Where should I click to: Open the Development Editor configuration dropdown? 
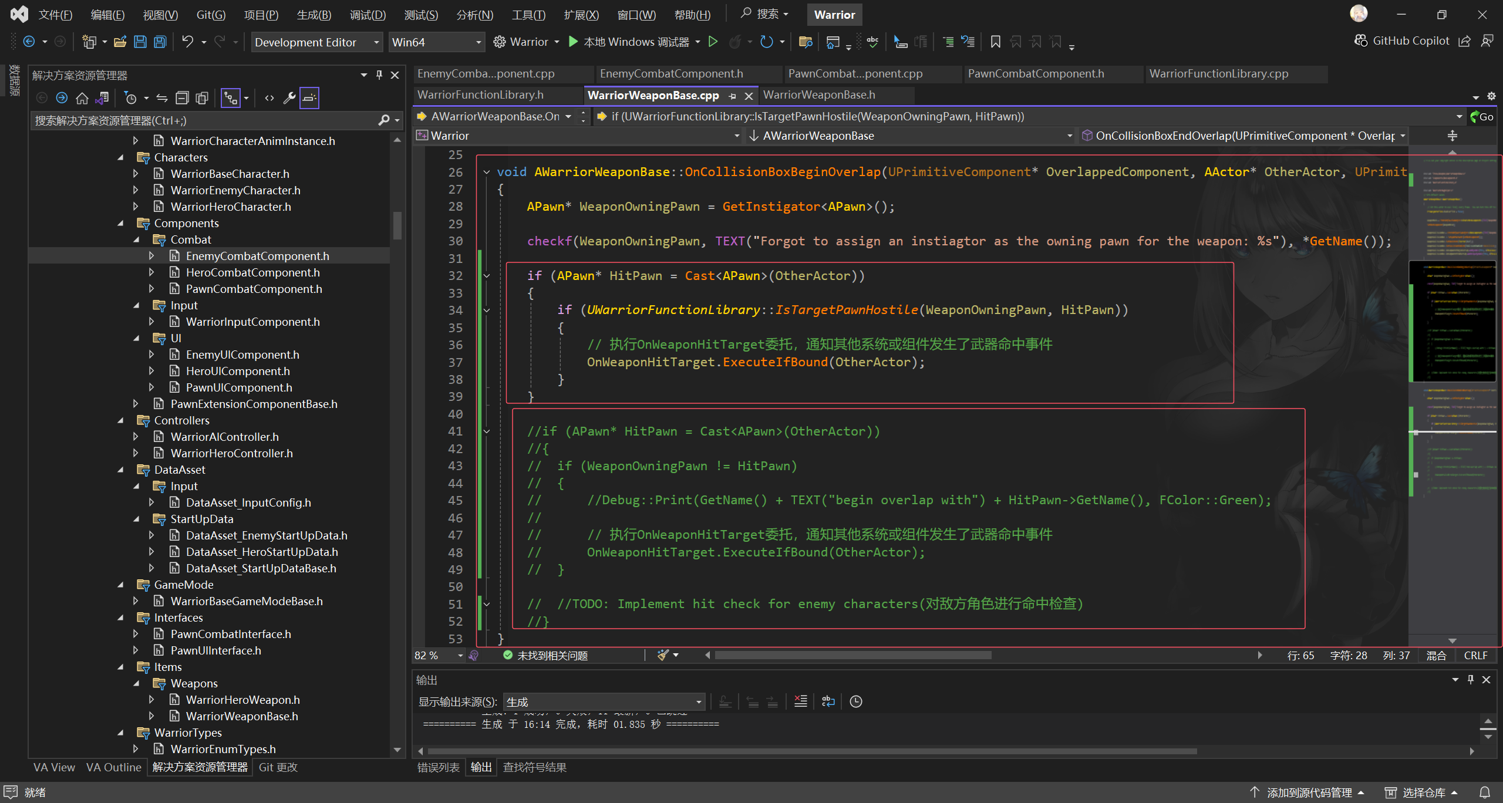point(316,42)
